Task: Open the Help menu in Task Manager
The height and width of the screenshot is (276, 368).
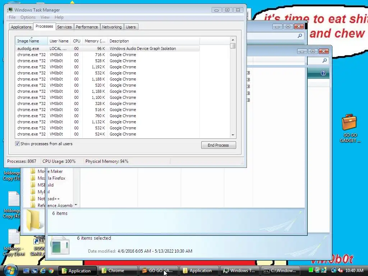Action: [x=59, y=17]
